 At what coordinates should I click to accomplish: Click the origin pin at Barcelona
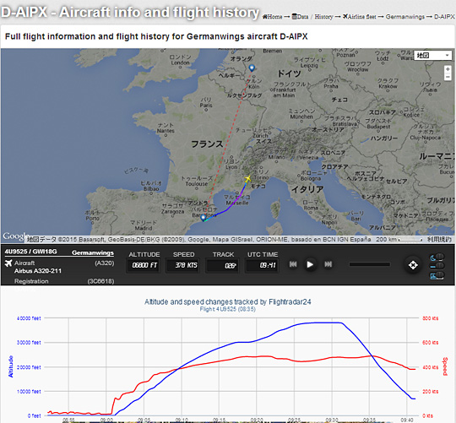[x=204, y=218]
